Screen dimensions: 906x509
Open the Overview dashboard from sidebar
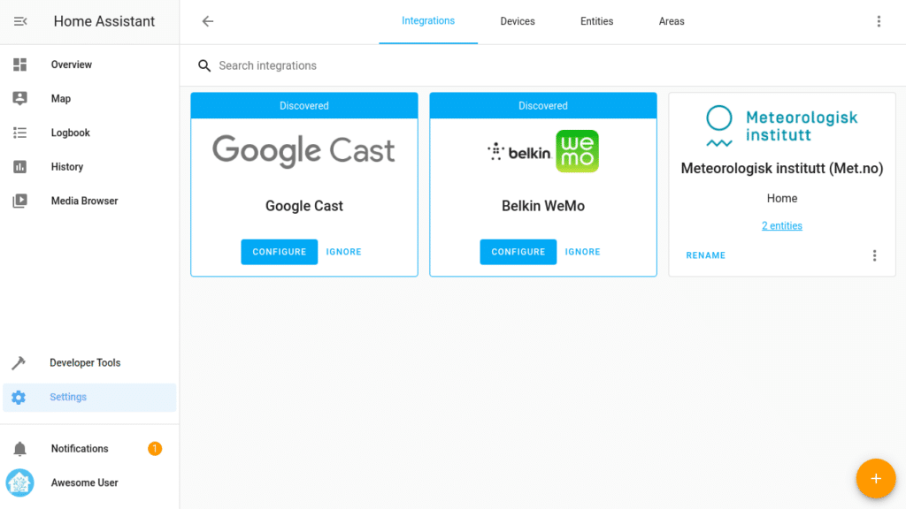coord(71,64)
